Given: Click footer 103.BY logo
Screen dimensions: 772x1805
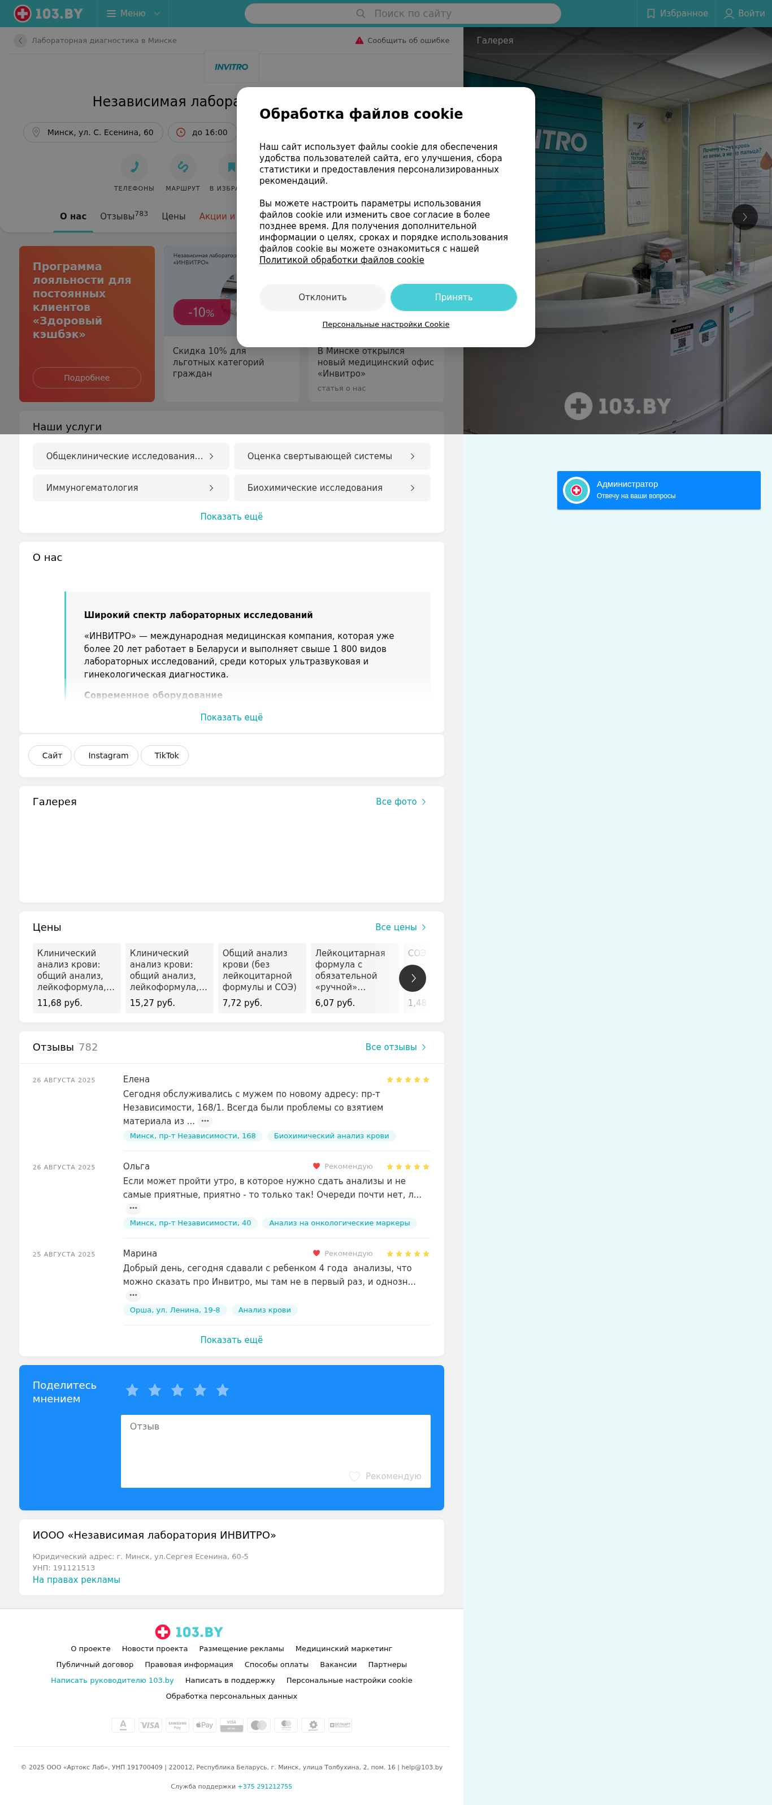Looking at the screenshot, I should point(189,1632).
